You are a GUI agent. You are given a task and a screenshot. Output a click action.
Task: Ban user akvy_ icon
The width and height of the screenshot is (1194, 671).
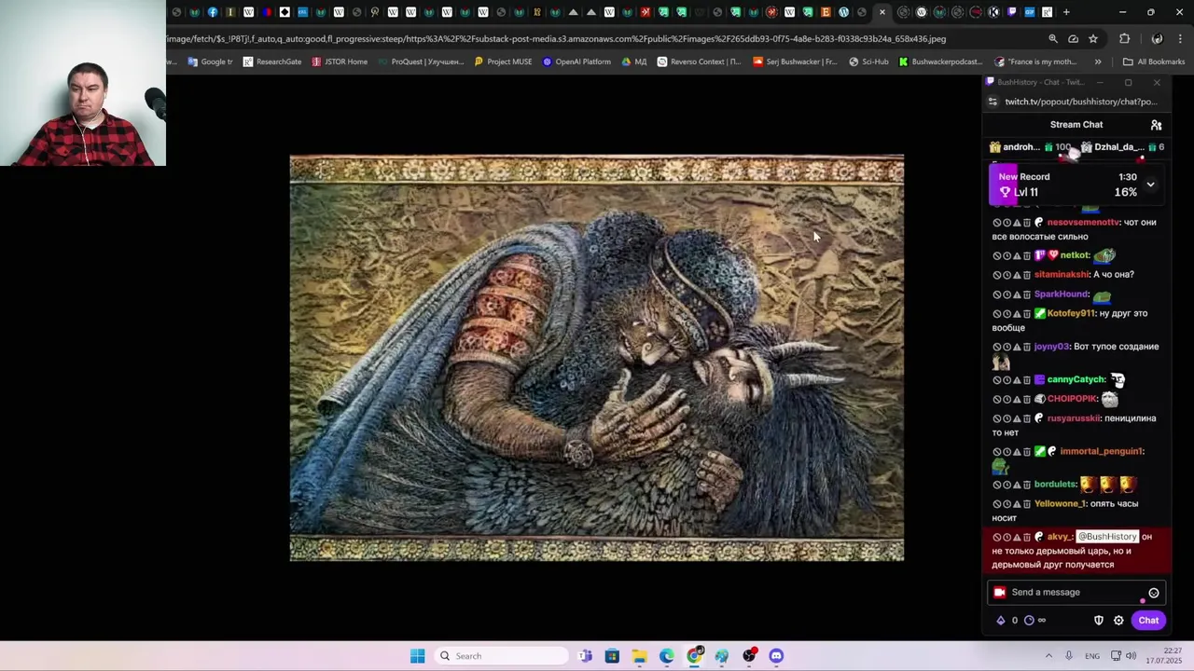997,537
